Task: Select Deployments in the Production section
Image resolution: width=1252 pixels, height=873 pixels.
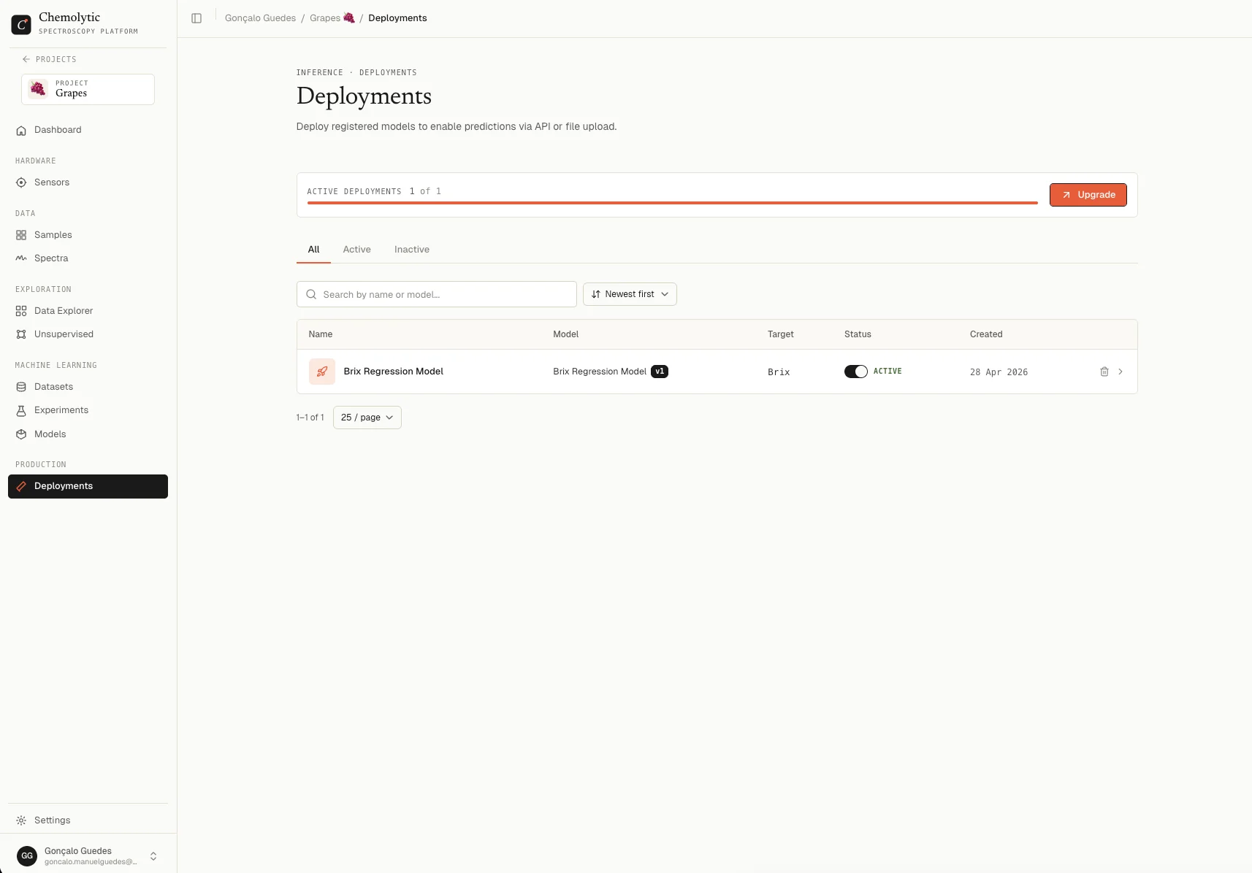Action: (x=88, y=486)
